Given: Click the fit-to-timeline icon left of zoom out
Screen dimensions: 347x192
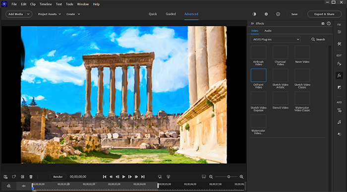Looking at the screenshot, I should tap(204, 177).
